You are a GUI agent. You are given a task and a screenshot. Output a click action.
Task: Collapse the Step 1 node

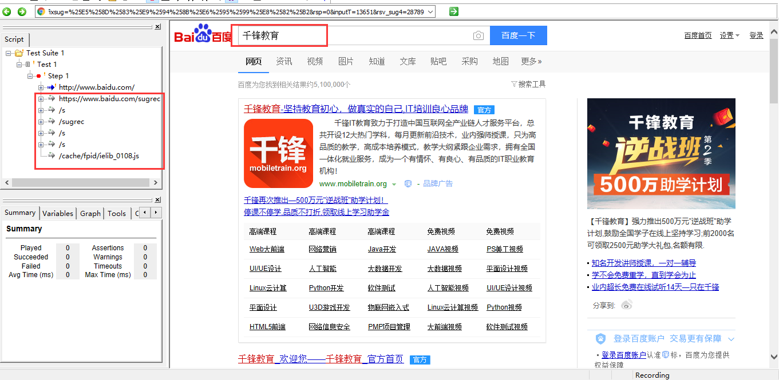(30, 76)
